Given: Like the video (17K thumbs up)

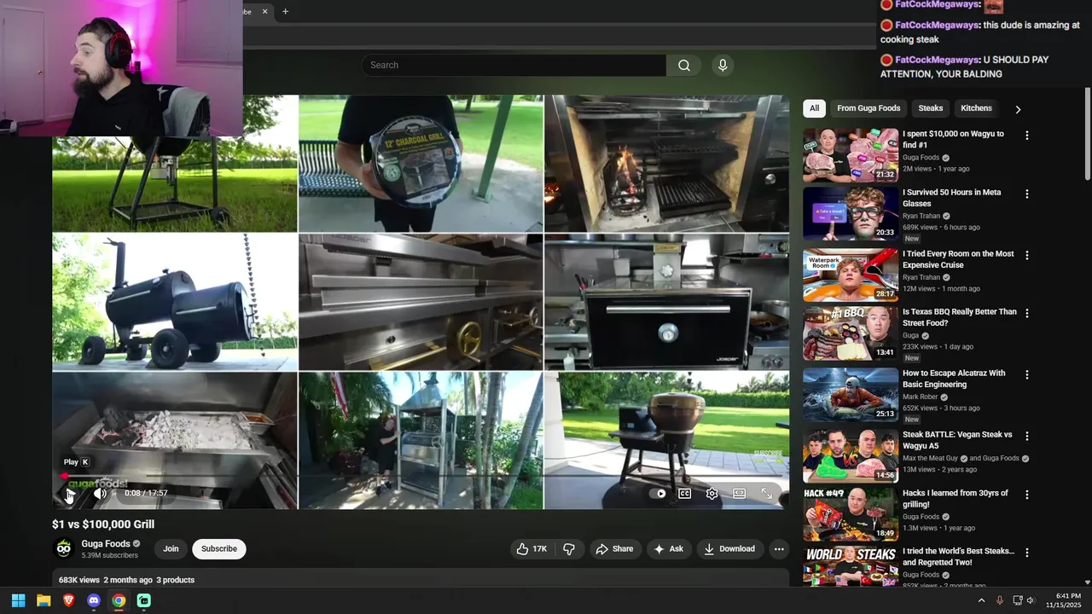Looking at the screenshot, I should (531, 549).
